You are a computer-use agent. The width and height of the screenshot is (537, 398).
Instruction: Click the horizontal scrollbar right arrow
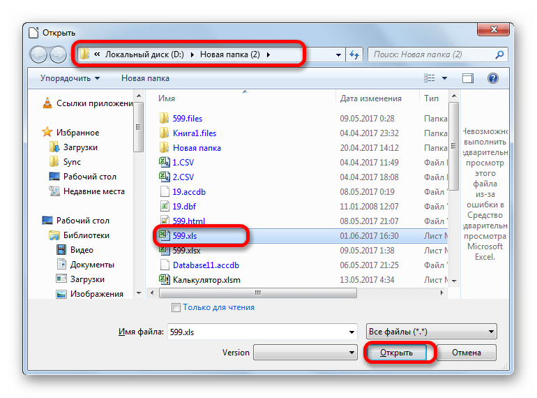click(441, 293)
